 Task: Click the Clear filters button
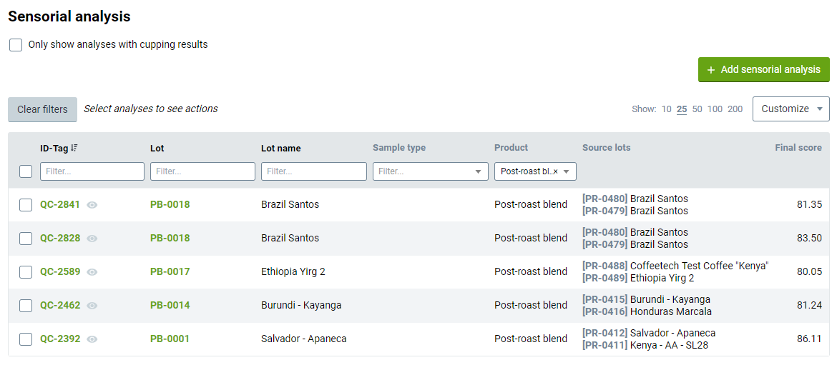[42, 109]
